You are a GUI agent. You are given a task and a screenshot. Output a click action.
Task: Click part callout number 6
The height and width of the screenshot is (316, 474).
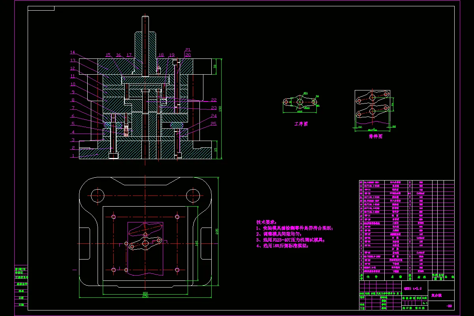tap(73, 116)
